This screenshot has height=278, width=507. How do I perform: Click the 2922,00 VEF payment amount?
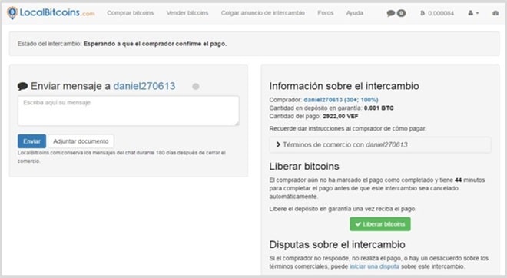point(340,116)
